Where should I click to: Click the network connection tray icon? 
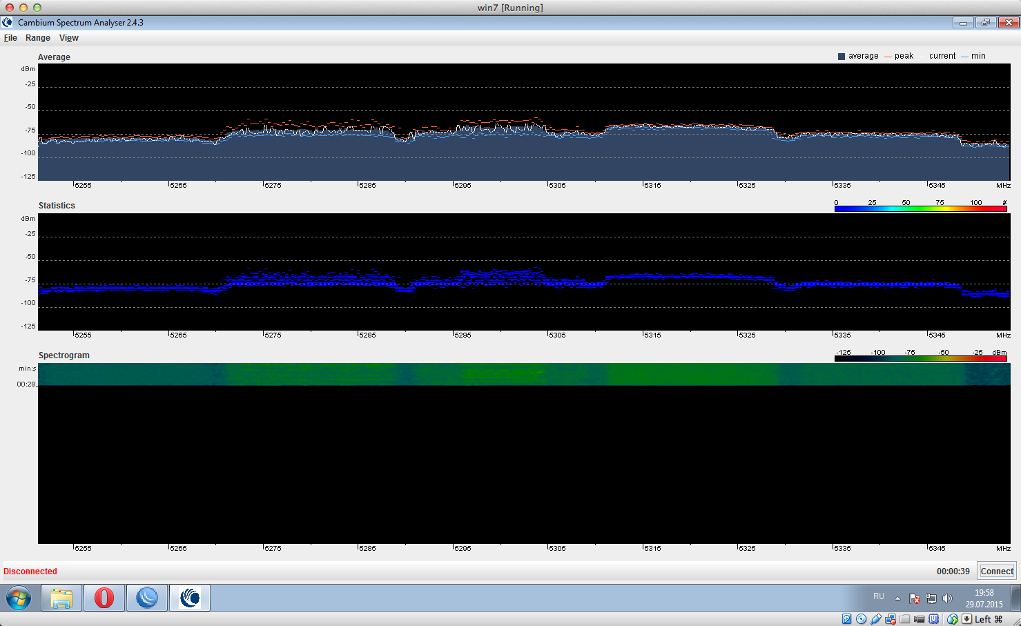tap(931, 598)
